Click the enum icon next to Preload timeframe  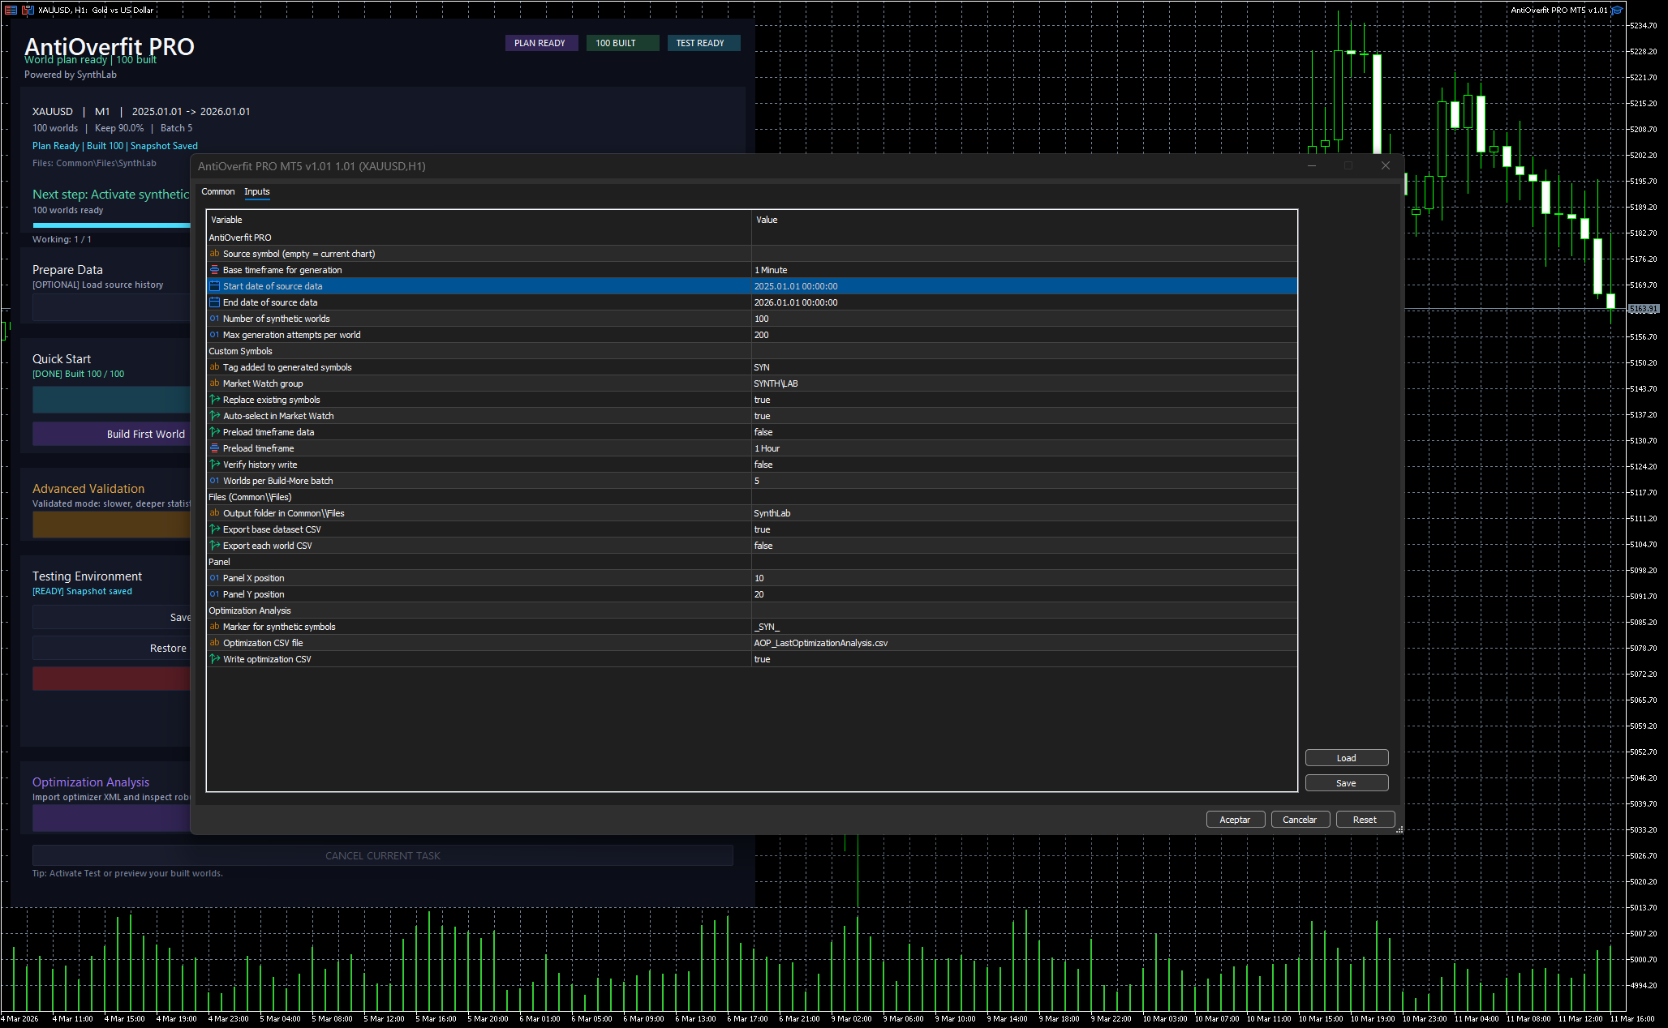click(x=215, y=448)
